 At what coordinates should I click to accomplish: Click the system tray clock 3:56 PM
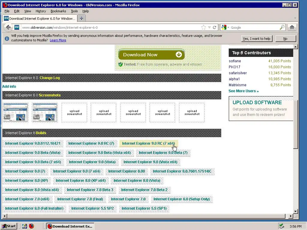[x=295, y=226]
